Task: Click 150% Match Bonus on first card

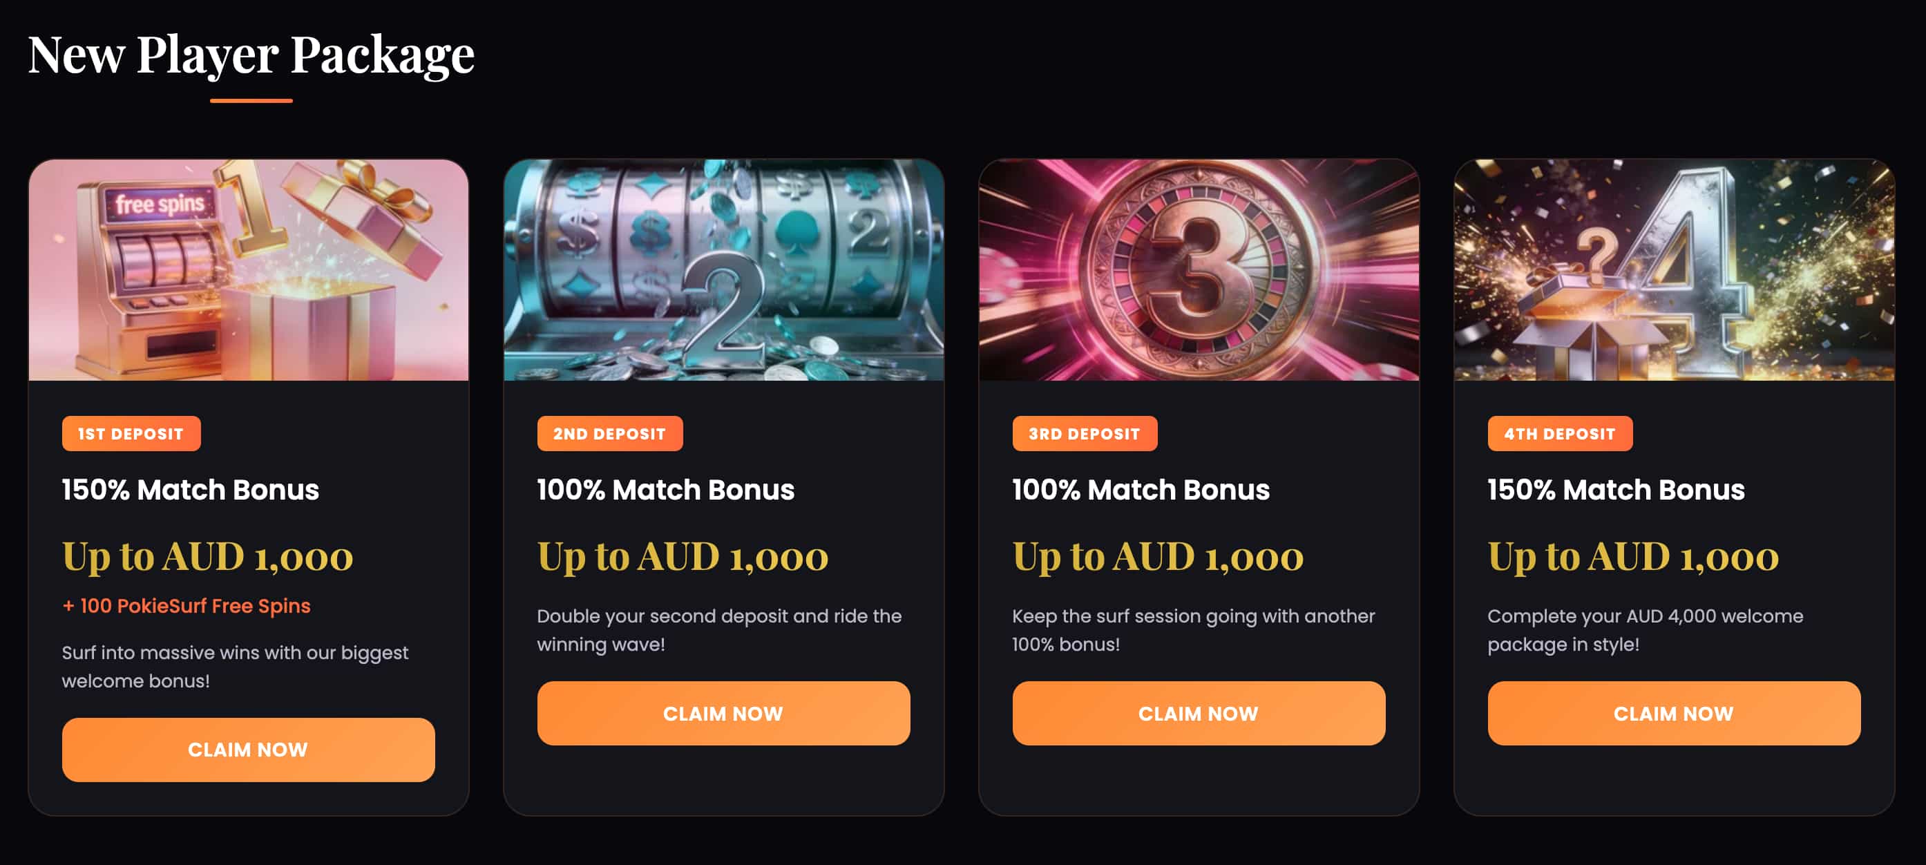Action: tap(190, 491)
